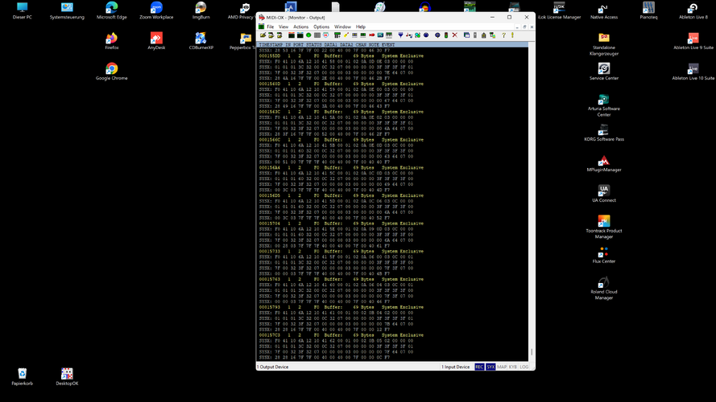Click the blue funnel filter toolbar icon
This screenshot has height=402, width=716.
click(400, 35)
